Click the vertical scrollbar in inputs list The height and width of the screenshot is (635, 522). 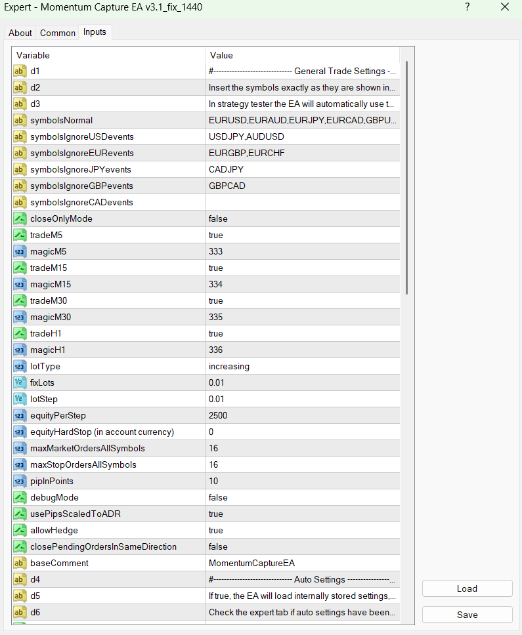407,177
